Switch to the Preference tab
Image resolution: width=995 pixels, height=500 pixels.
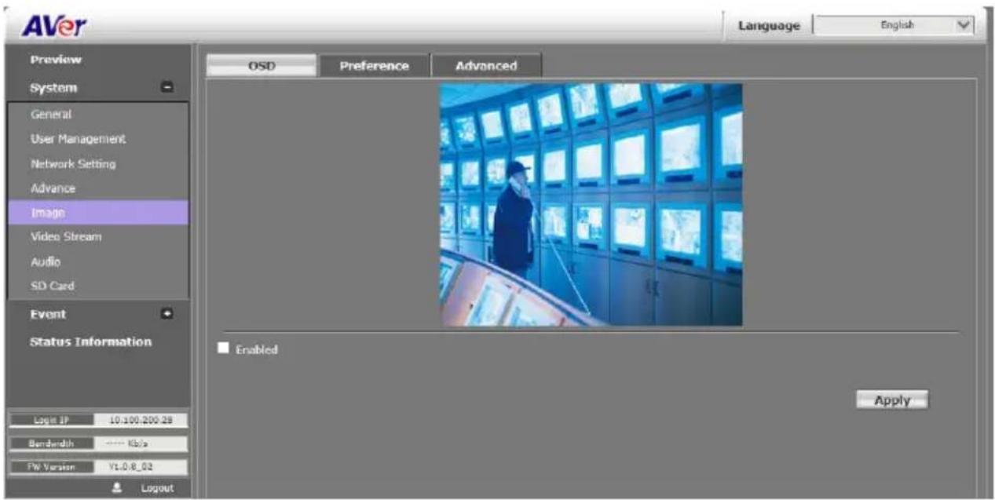374,66
